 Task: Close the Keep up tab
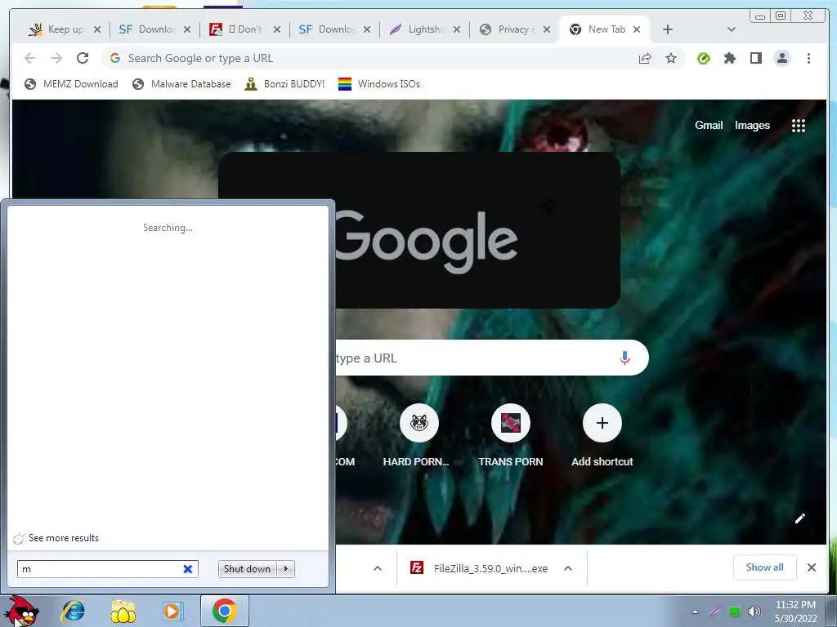97,29
